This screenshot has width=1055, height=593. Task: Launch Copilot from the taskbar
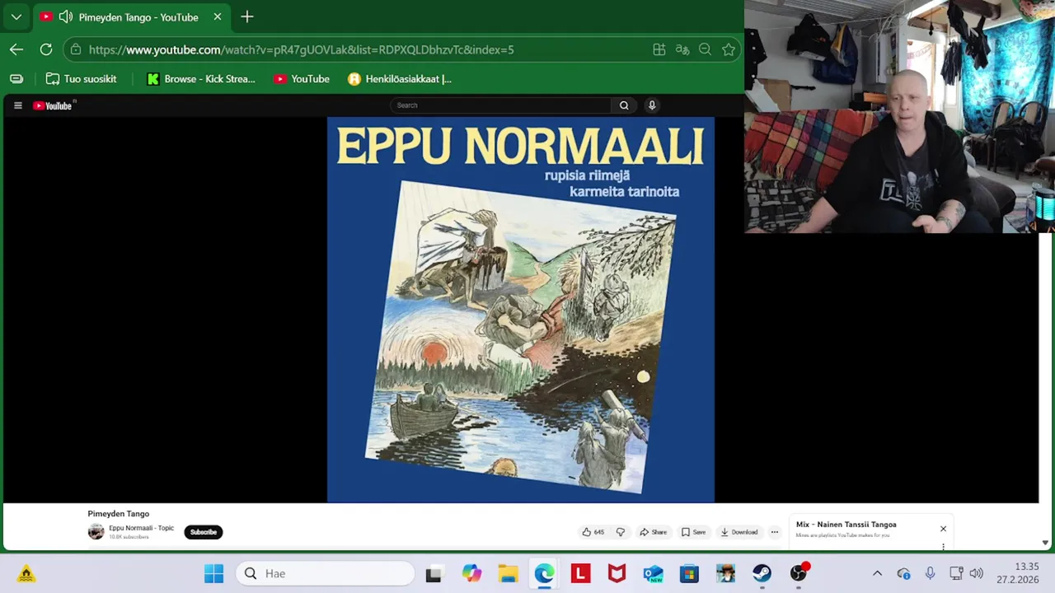click(471, 573)
